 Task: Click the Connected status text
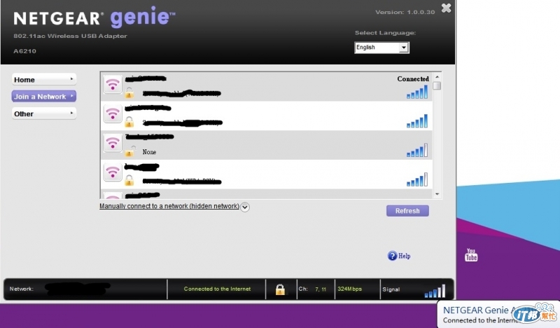(x=413, y=78)
